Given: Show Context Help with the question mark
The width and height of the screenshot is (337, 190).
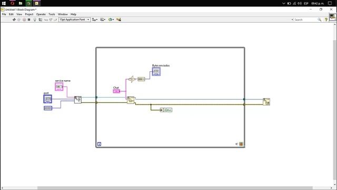Looking at the screenshot, I should tap(326, 20).
